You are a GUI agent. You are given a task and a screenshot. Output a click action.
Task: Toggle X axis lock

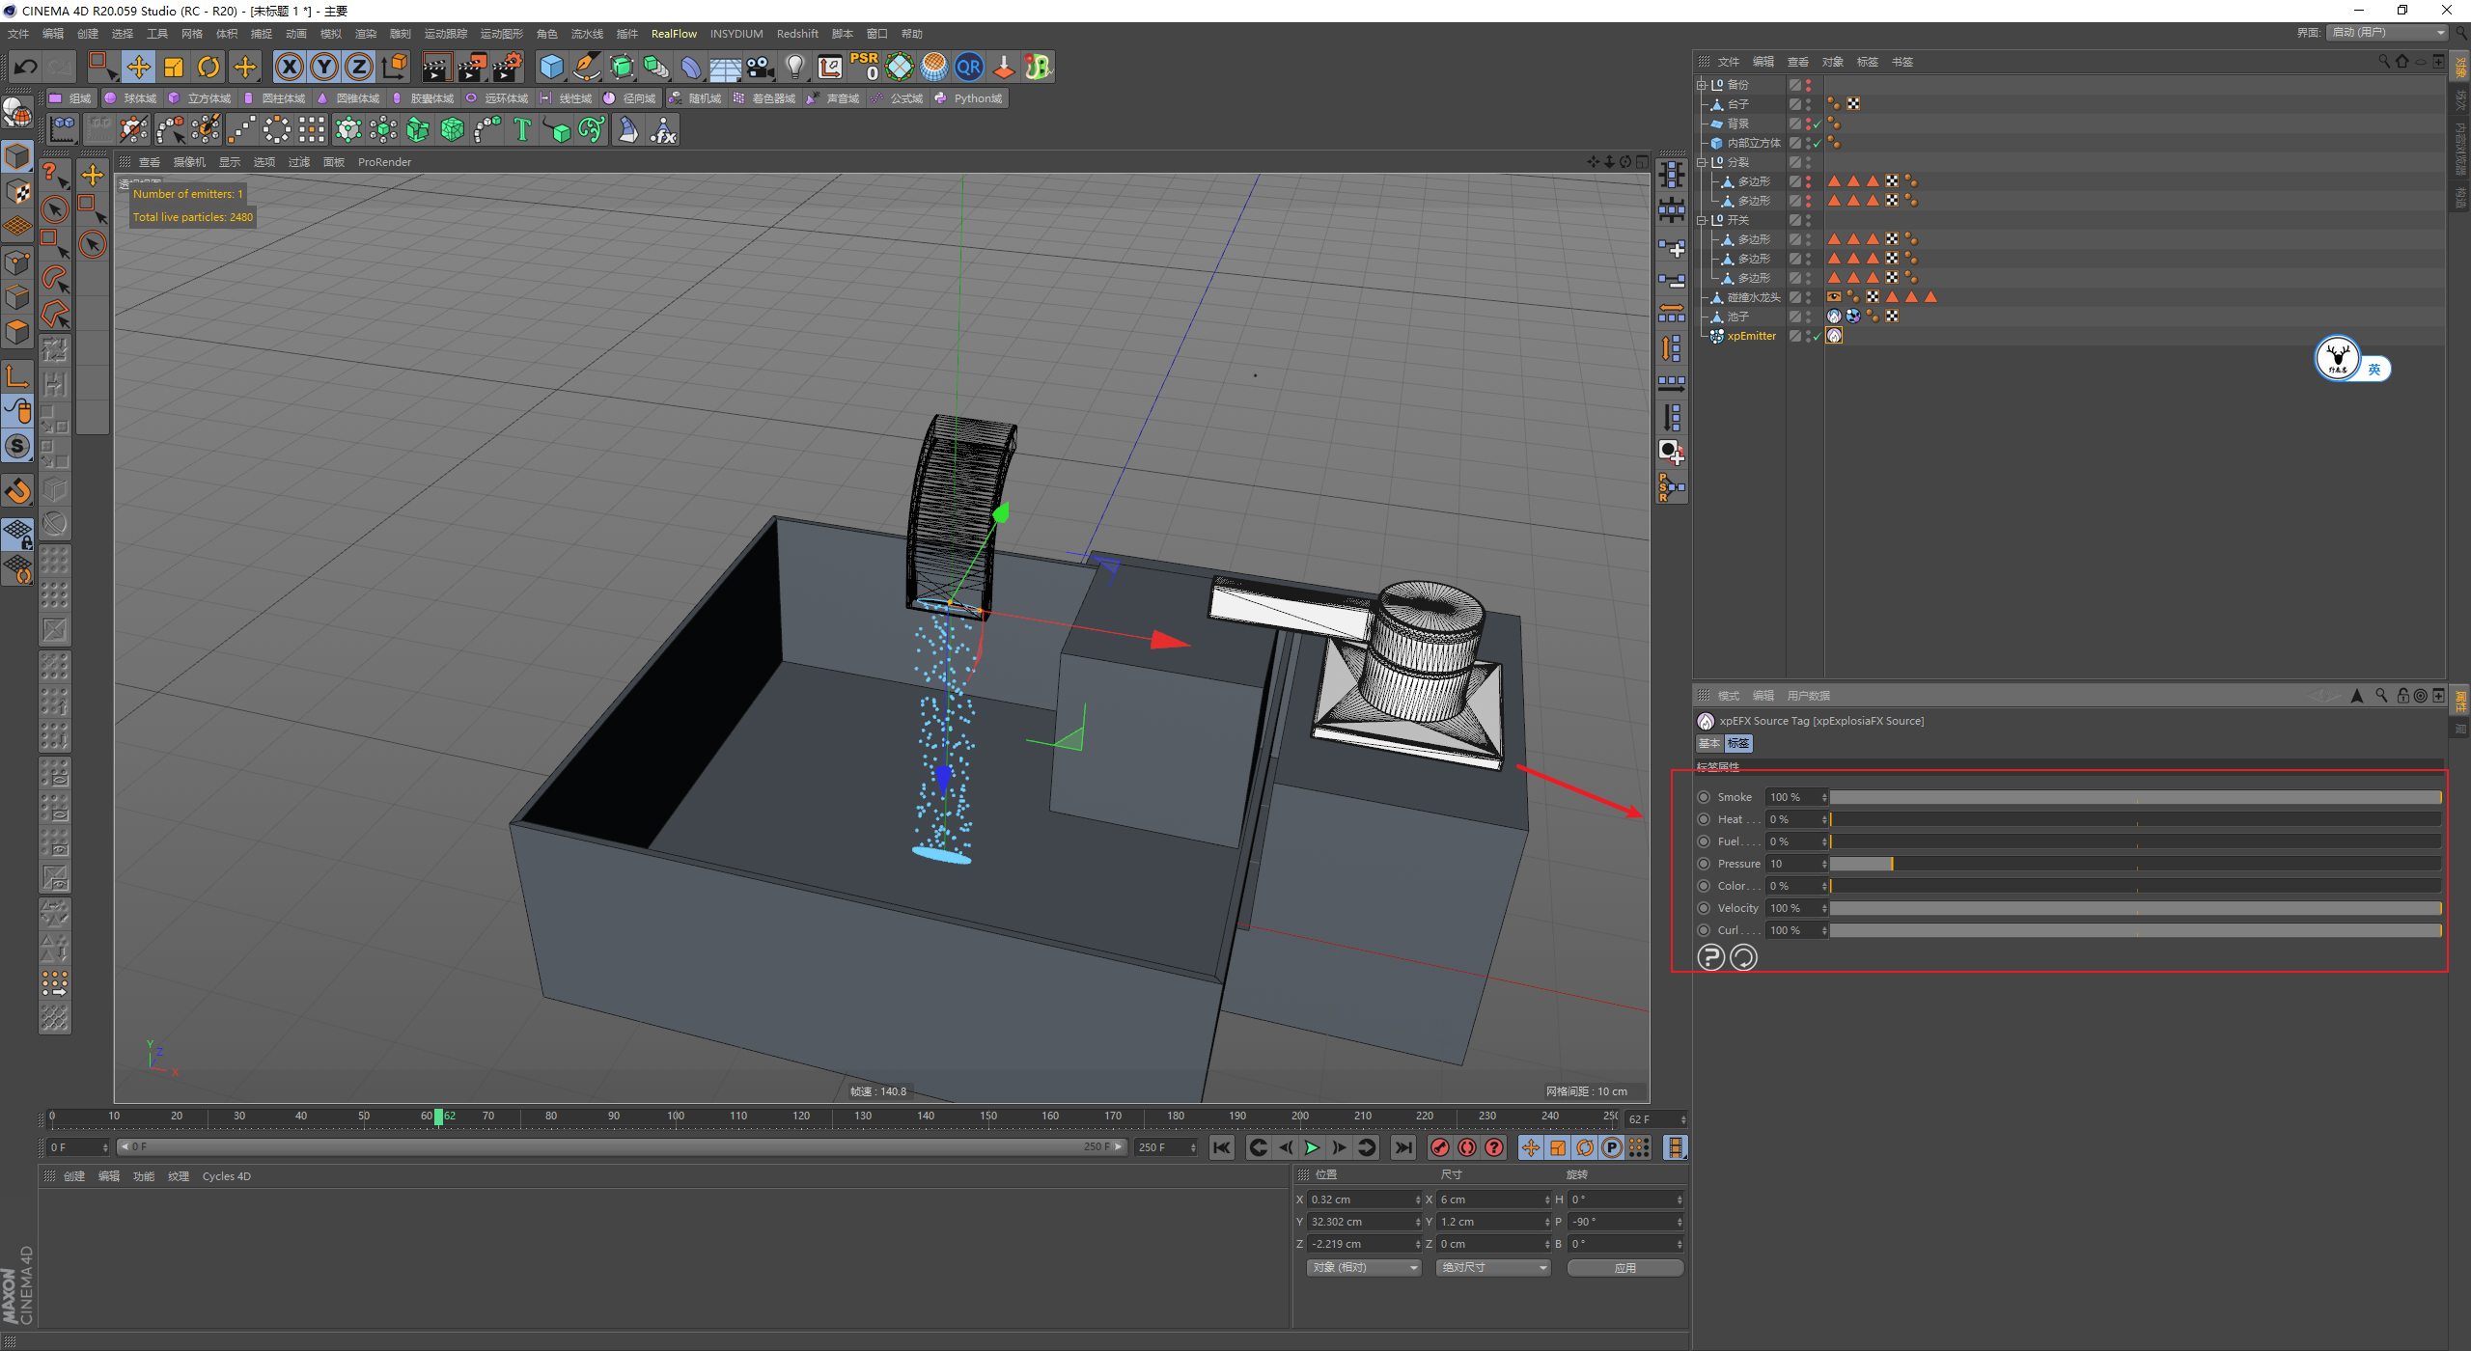tap(289, 67)
